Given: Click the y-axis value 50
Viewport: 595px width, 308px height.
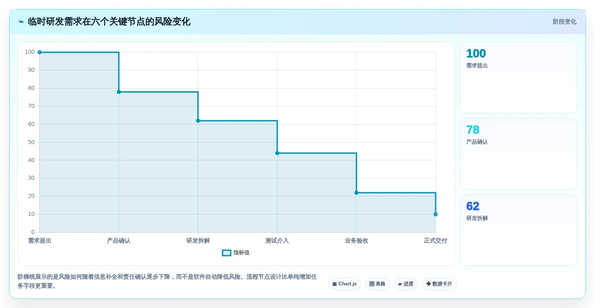Looking at the screenshot, I should [x=31, y=142].
